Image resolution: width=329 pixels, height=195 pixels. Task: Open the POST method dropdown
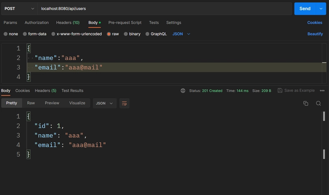[x=19, y=9]
